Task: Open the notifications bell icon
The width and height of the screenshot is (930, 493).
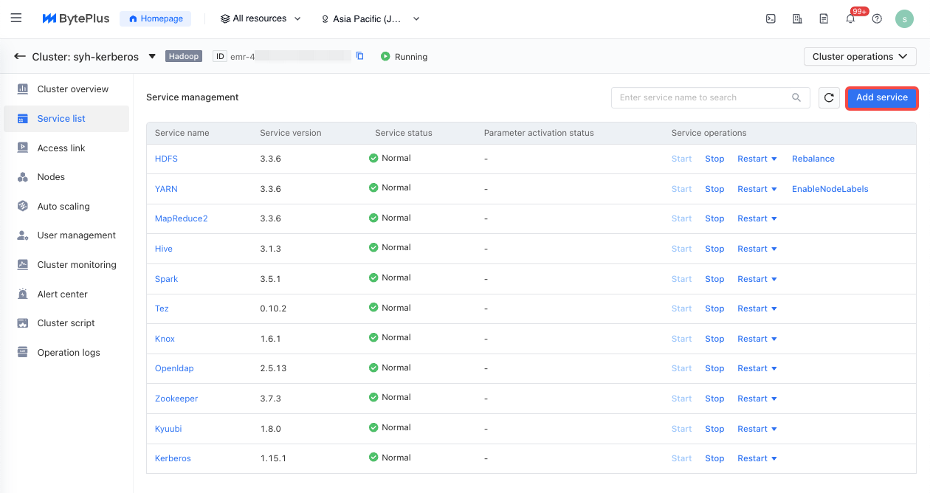Action: 850,19
